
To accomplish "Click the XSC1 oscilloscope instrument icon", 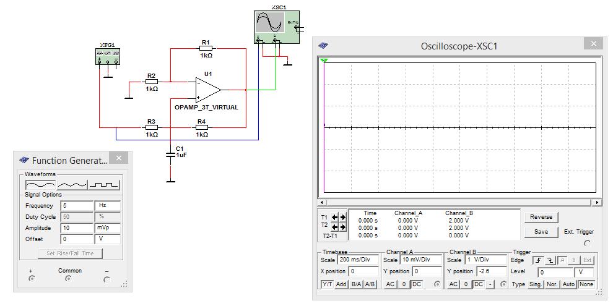I will tap(276, 27).
